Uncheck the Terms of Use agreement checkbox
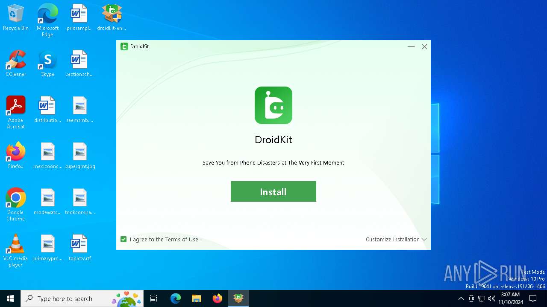 coord(124,239)
